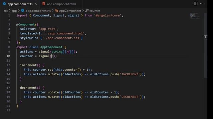Select AppComponent class in the breadcrumb
Viewport: 213px width, 119px height.
(70, 11)
